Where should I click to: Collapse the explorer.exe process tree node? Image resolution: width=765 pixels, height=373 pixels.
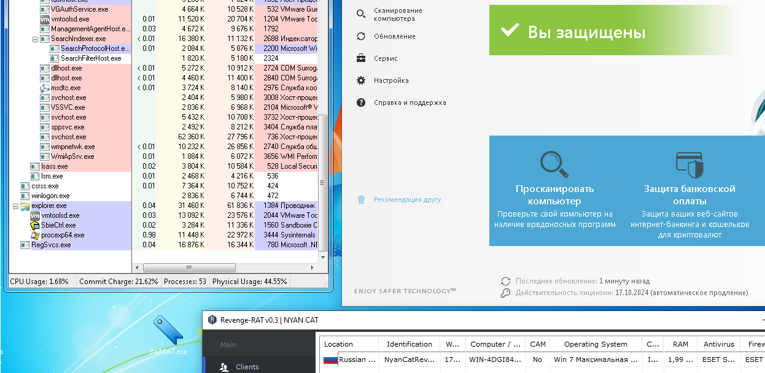pos(16,206)
